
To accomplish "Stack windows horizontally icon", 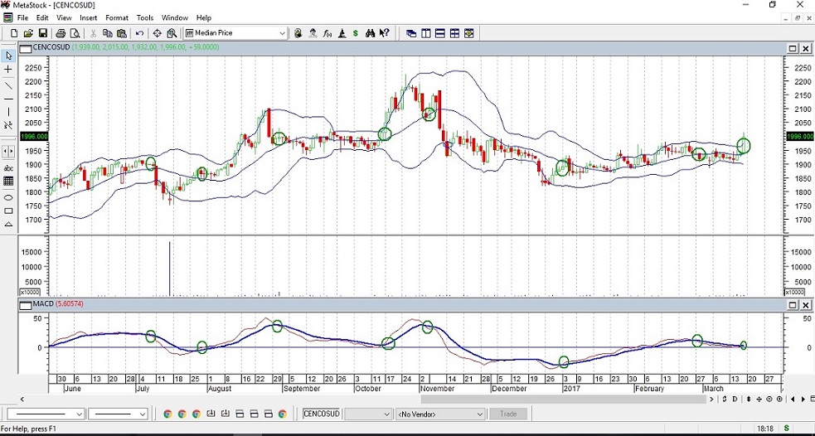I will coord(440,33).
